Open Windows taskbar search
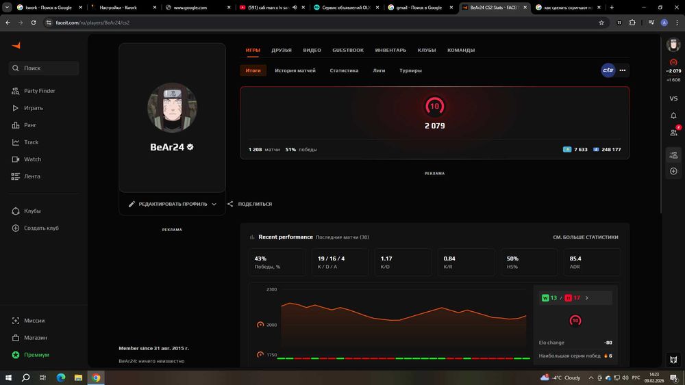The width and height of the screenshot is (685, 385). pos(25,377)
